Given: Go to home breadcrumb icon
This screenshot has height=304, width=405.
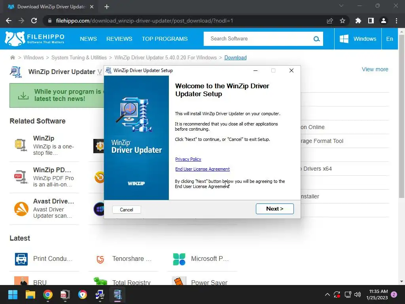Looking at the screenshot, I should [x=12, y=57].
